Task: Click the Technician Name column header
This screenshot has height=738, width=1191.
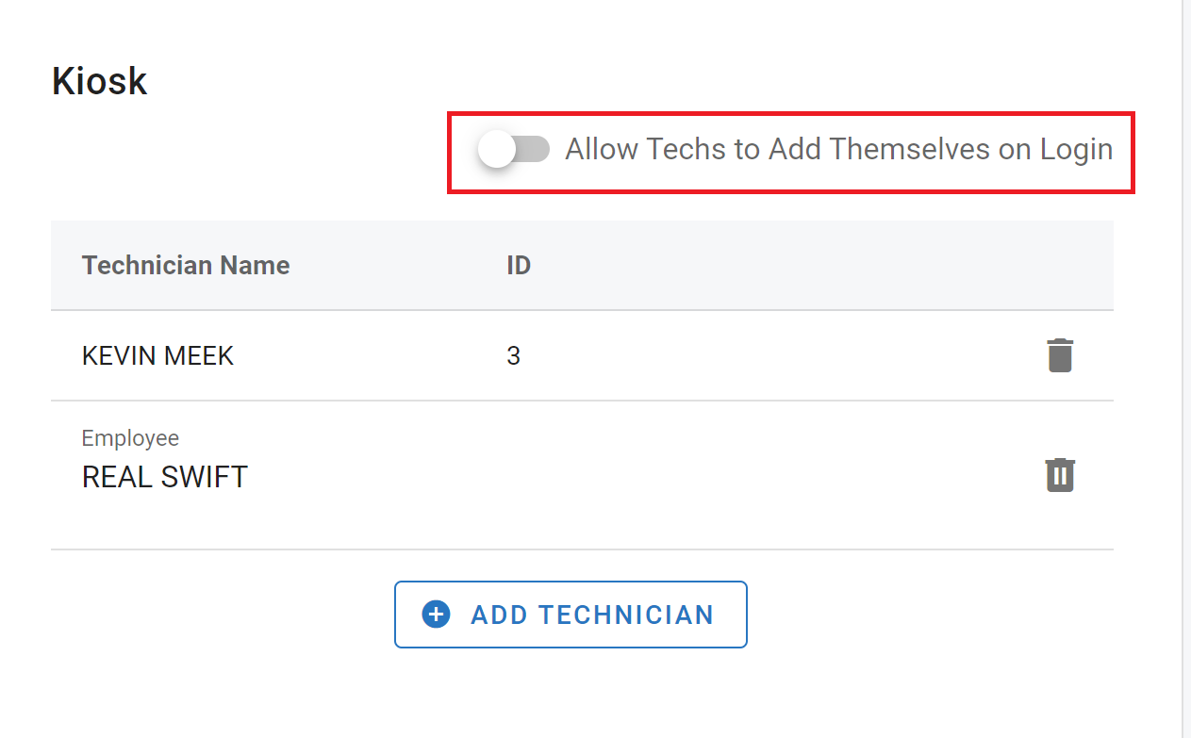Action: [185, 265]
